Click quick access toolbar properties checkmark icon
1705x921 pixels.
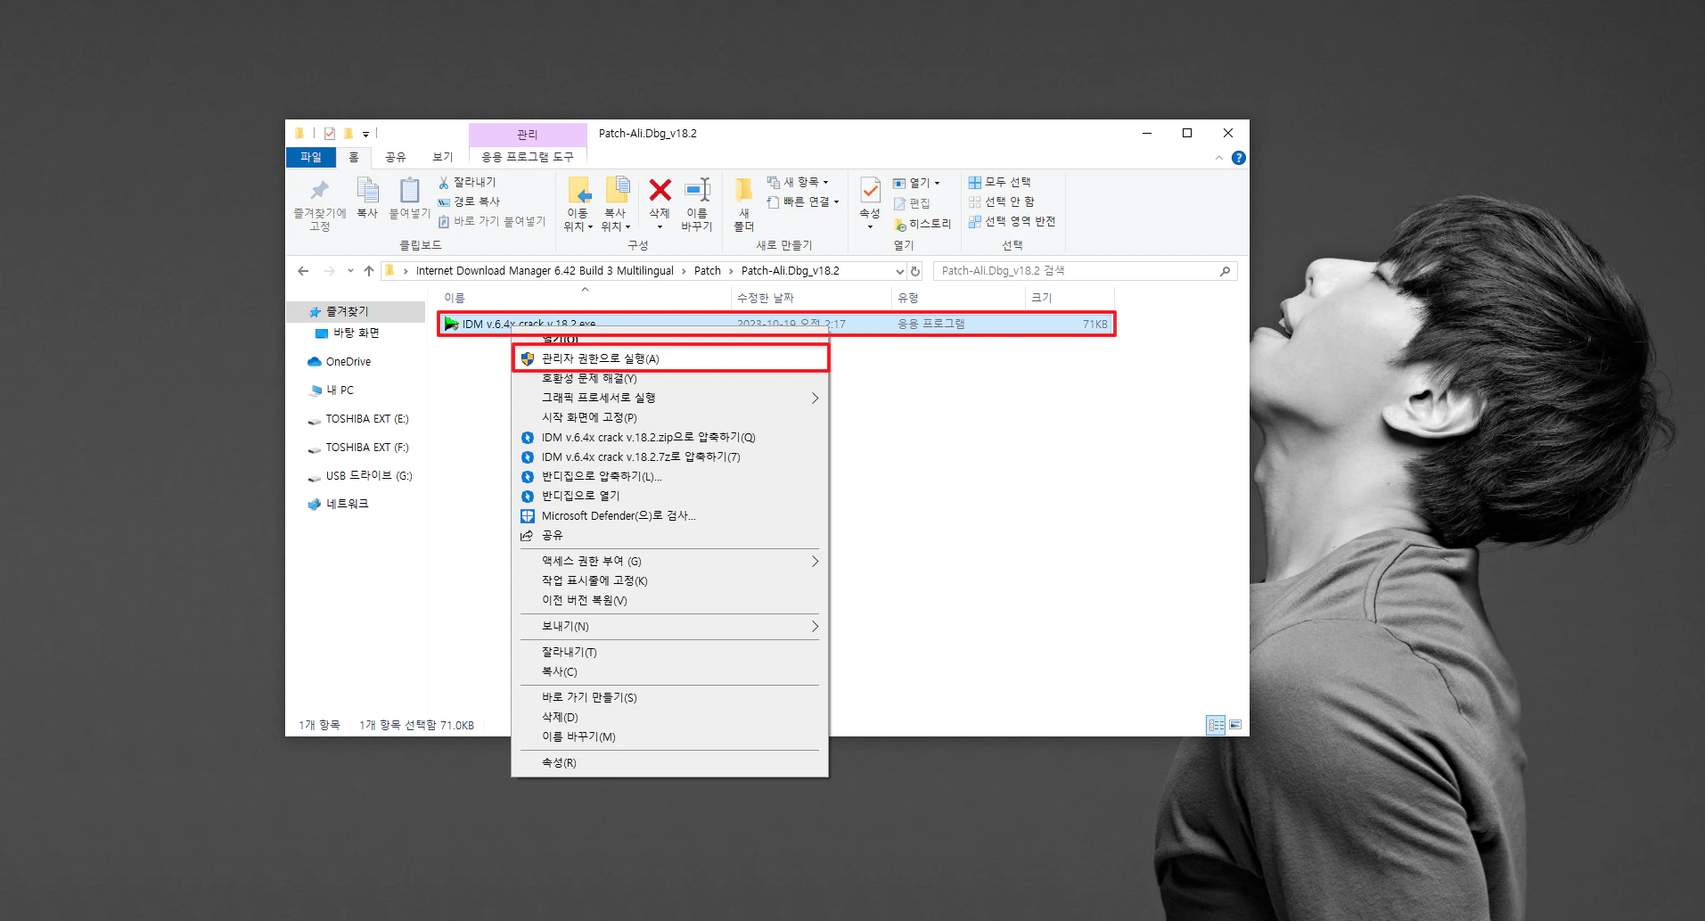pos(329,133)
